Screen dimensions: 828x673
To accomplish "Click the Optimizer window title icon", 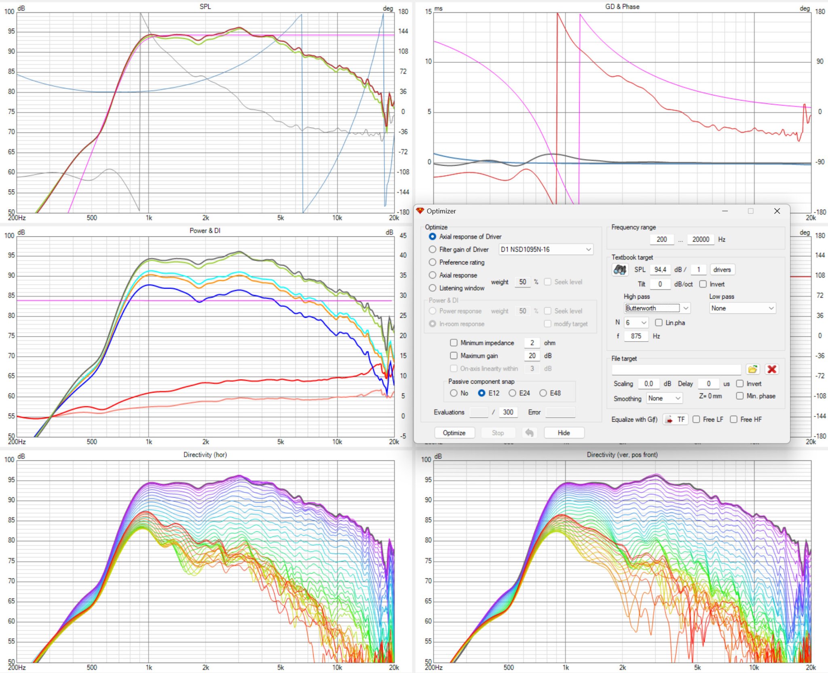I will tap(420, 211).
